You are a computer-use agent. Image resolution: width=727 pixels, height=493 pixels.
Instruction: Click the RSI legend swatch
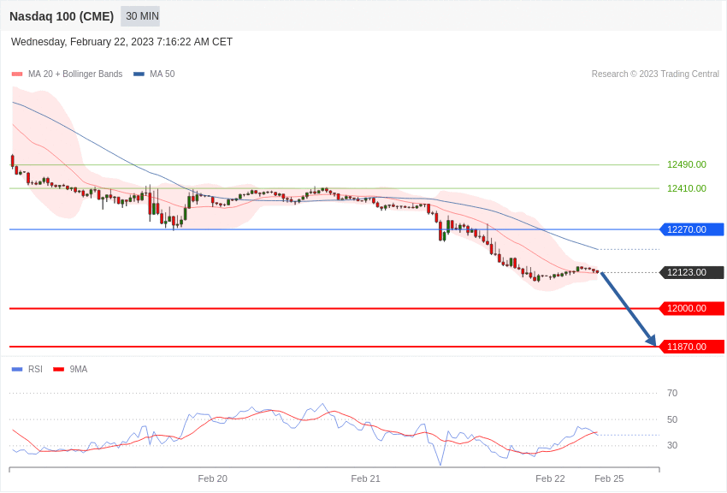pos(17,369)
